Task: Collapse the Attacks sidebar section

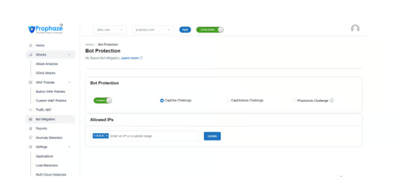Action: [69, 55]
